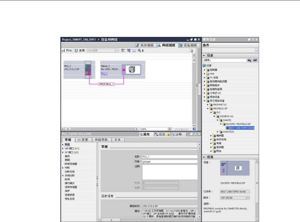The width and height of the screenshot is (300, 222).
Task: Open the 100% zoom level dropdown
Action: (170, 129)
